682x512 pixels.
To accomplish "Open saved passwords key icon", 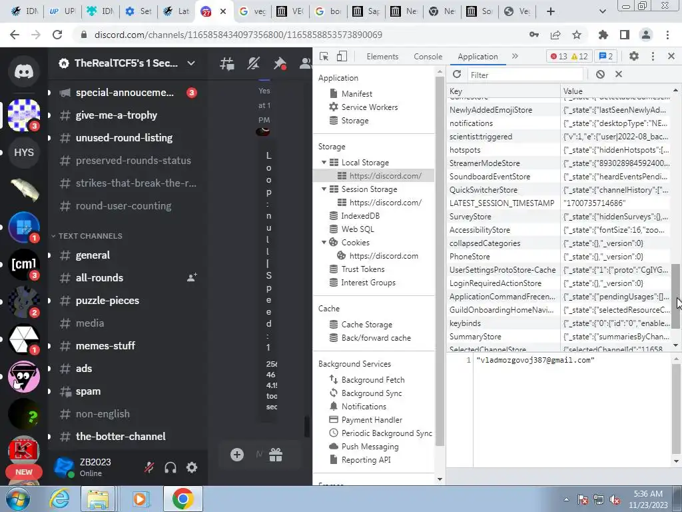I will 534,35.
